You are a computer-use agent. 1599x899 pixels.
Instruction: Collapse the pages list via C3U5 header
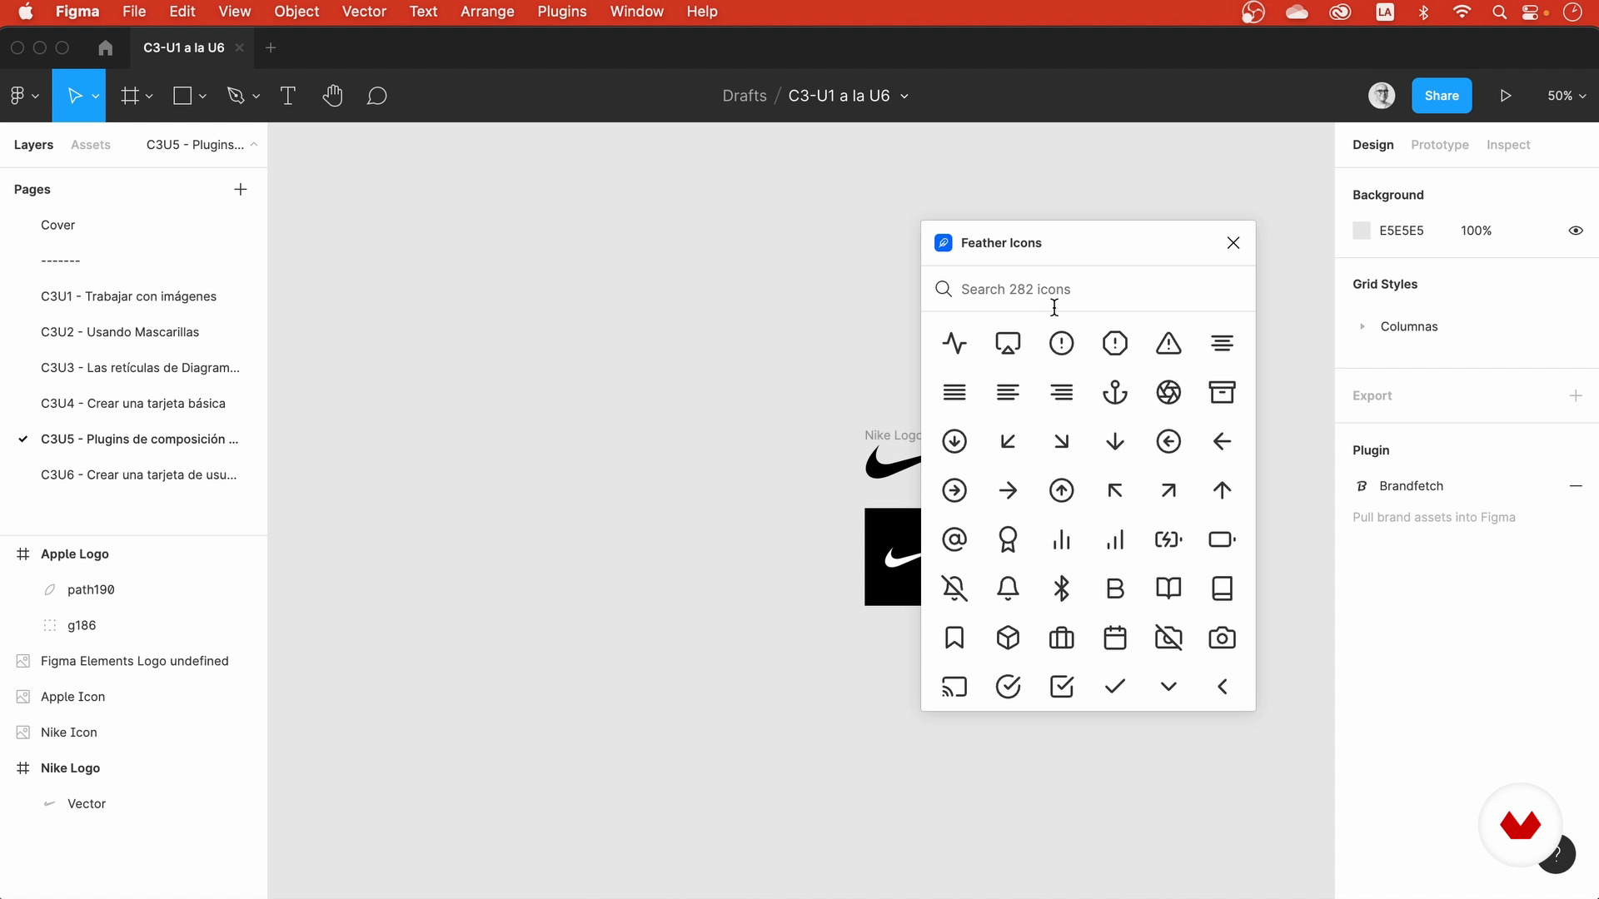(201, 145)
